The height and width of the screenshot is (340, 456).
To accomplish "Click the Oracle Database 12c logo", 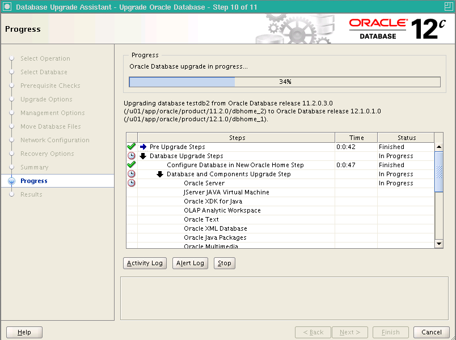I will 397,28.
